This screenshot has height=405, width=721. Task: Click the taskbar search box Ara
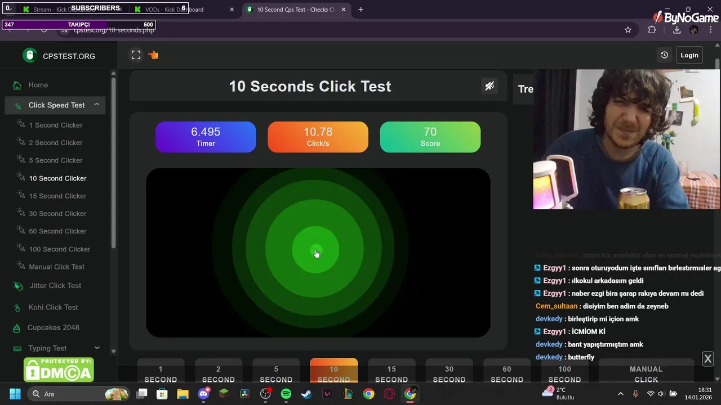(78, 394)
